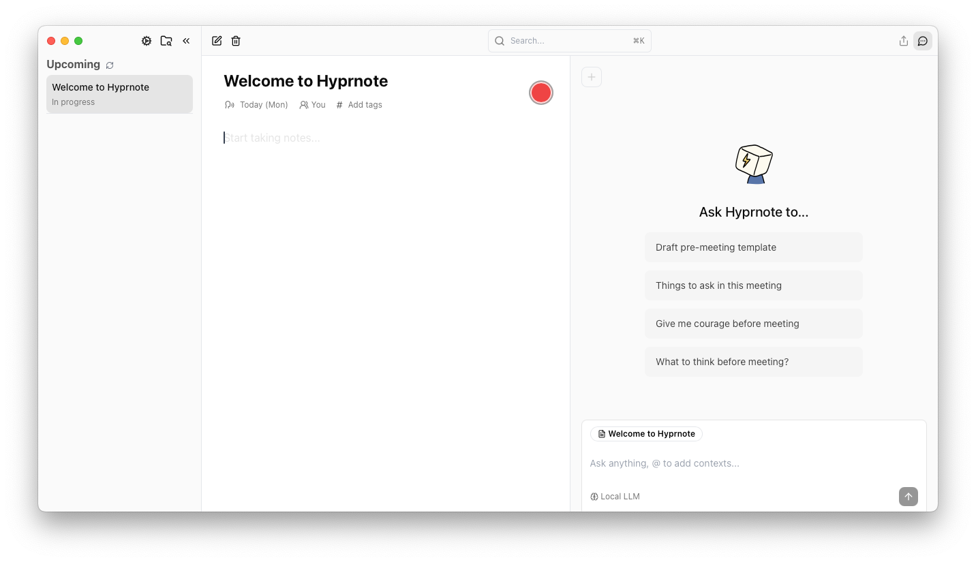Screen dimensions: 976x562
Task: Click Draft pre-meeting template suggestion
Action: pyautogui.click(x=753, y=247)
